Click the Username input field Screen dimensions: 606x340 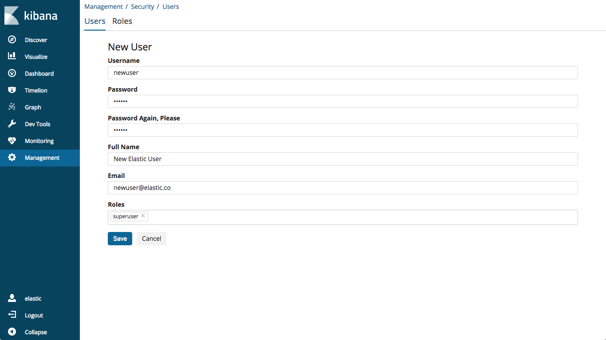point(342,73)
